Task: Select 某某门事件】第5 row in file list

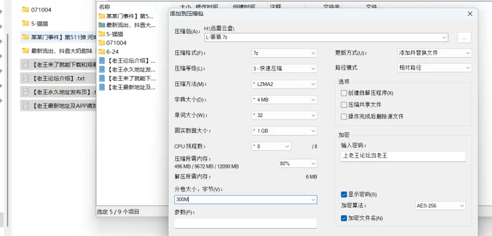Action: coord(127,16)
